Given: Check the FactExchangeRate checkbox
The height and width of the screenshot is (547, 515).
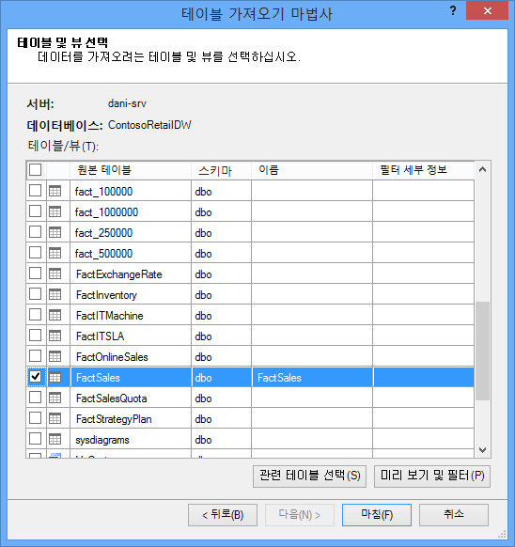Looking at the screenshot, I should tap(35, 273).
